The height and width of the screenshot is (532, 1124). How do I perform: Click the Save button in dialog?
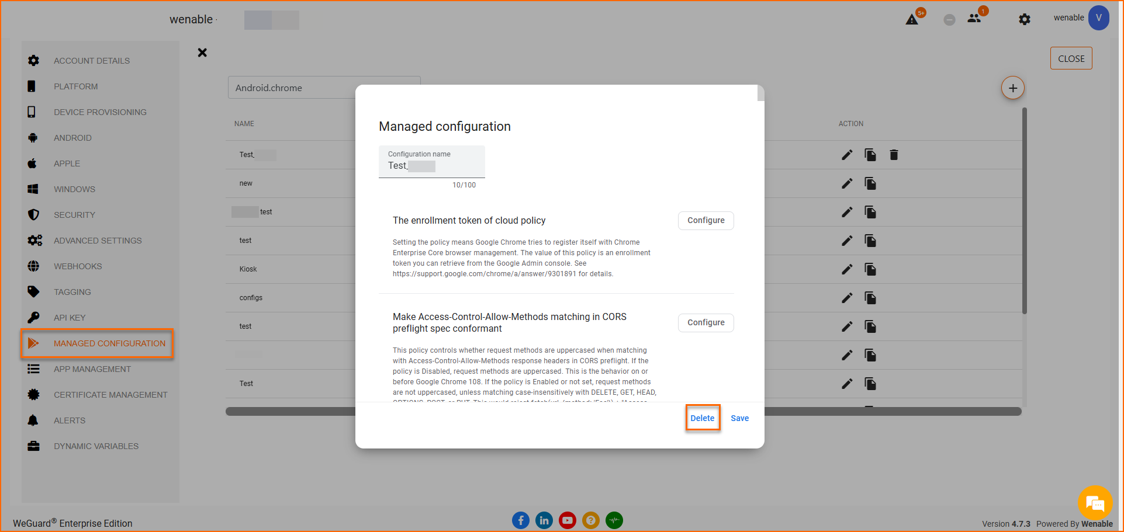pyautogui.click(x=739, y=418)
